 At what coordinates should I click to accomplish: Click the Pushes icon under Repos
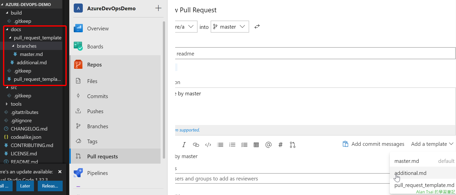78,111
